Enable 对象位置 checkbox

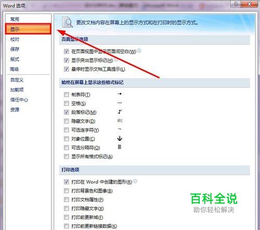[x=67, y=139]
